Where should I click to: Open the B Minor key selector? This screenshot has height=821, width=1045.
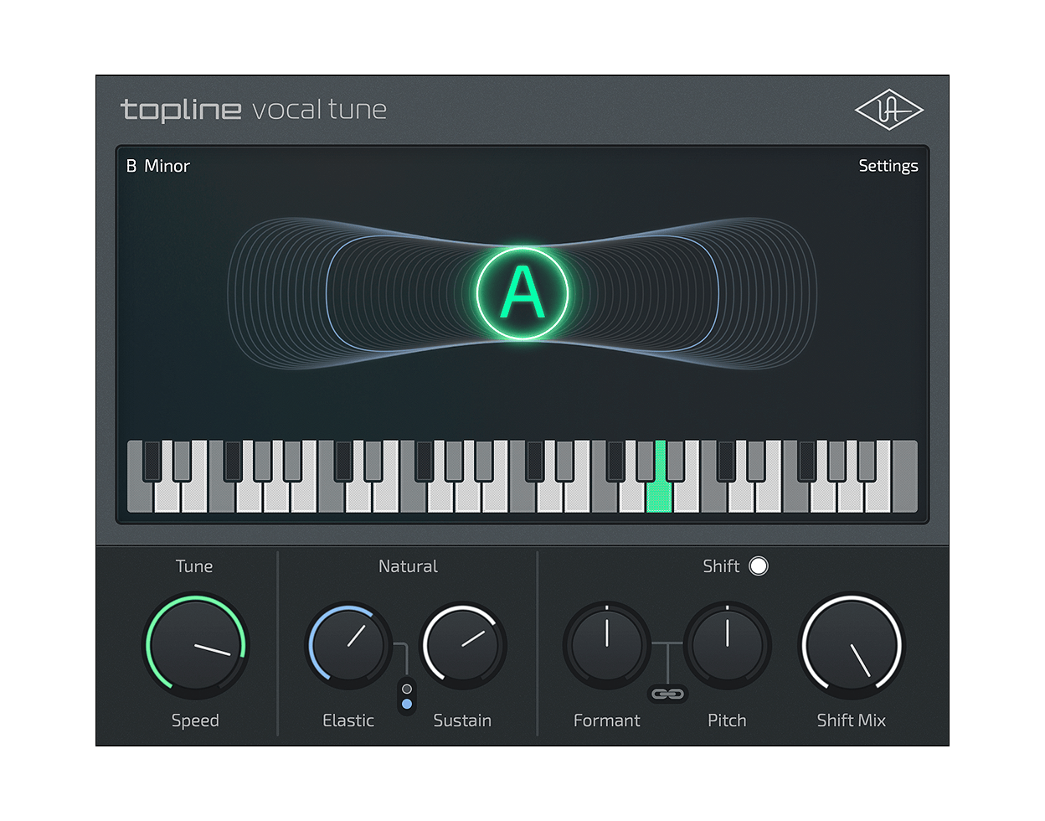tap(158, 166)
